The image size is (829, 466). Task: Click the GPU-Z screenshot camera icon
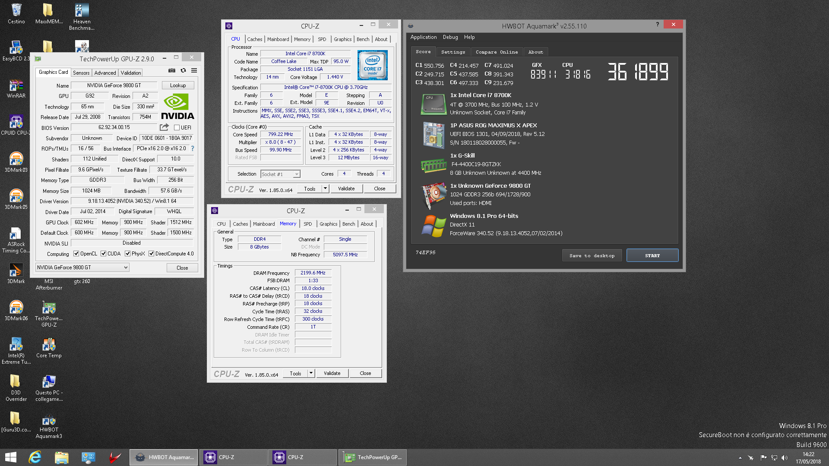point(172,70)
